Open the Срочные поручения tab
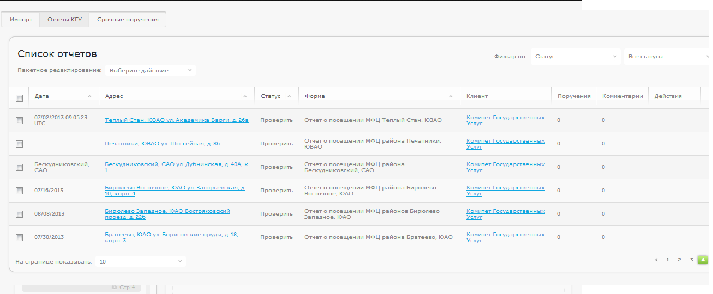 128,20
